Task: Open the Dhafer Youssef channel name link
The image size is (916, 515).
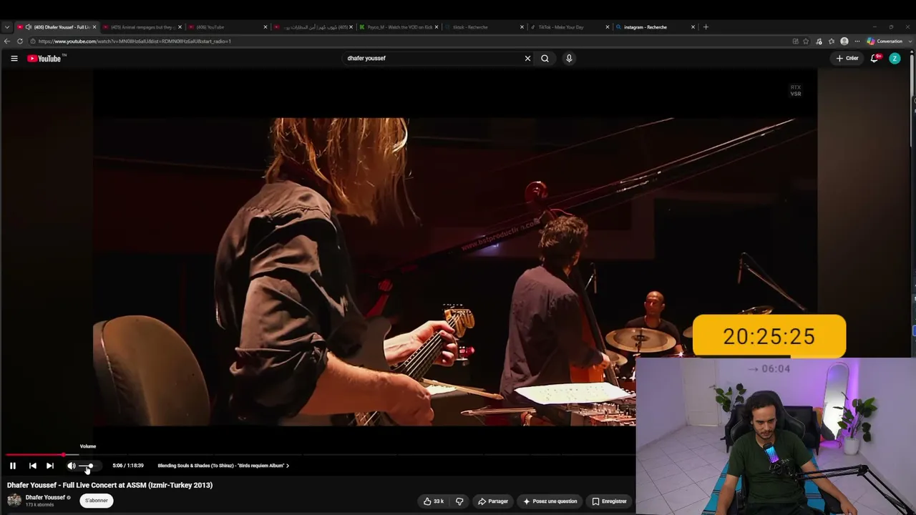Action: [x=45, y=497]
